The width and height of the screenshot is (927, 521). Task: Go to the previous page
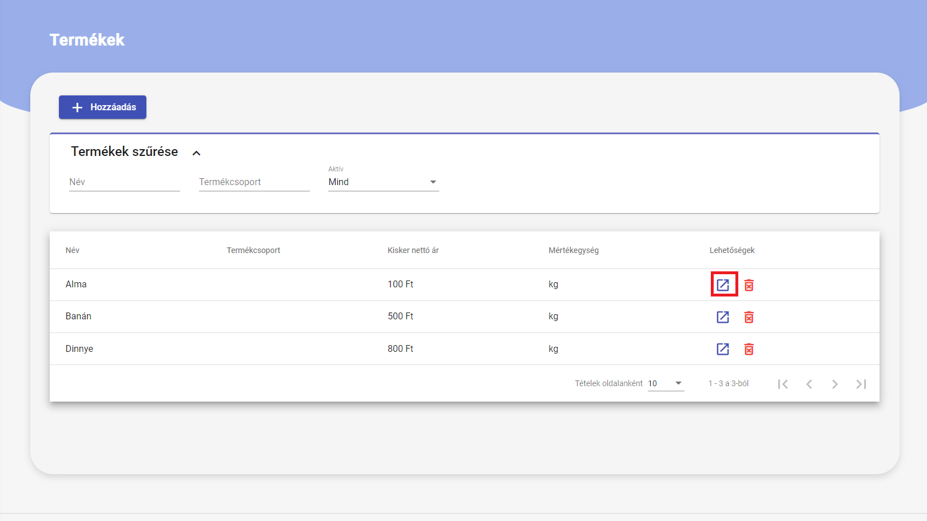pos(809,384)
